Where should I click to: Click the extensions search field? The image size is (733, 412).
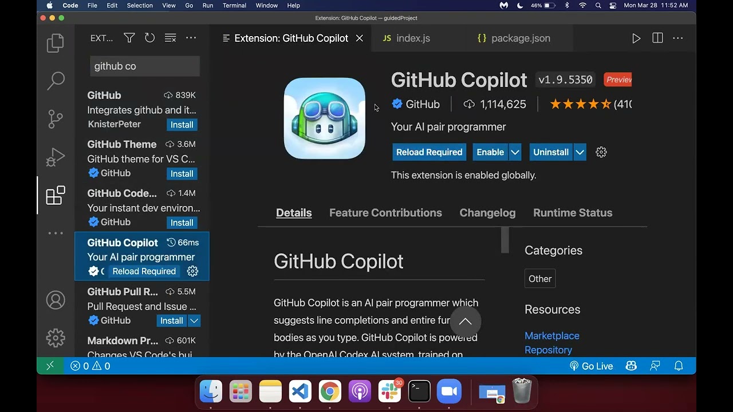pos(144,66)
